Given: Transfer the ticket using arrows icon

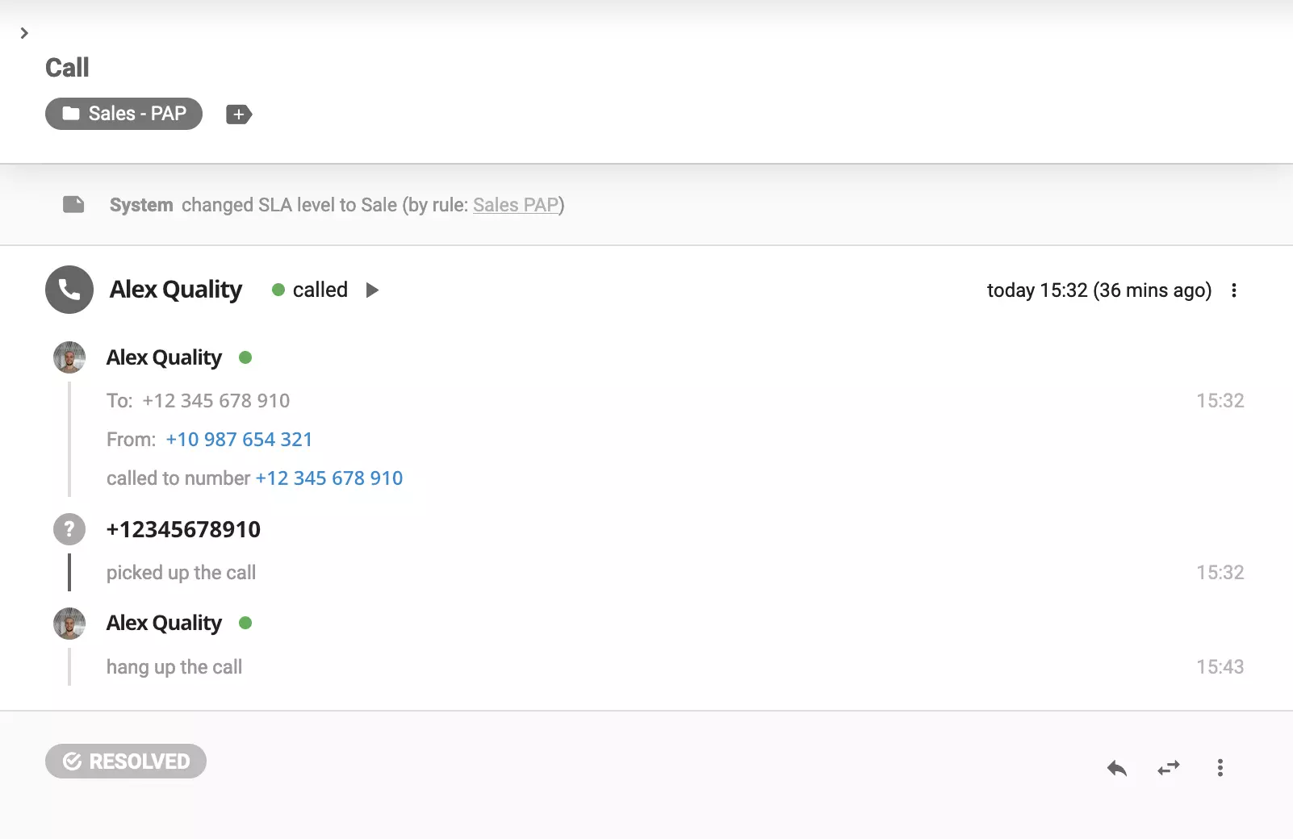Looking at the screenshot, I should [1168, 768].
